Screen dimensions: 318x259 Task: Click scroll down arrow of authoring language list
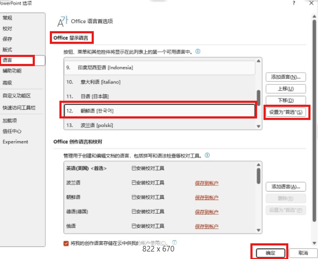pyautogui.click(x=259, y=230)
